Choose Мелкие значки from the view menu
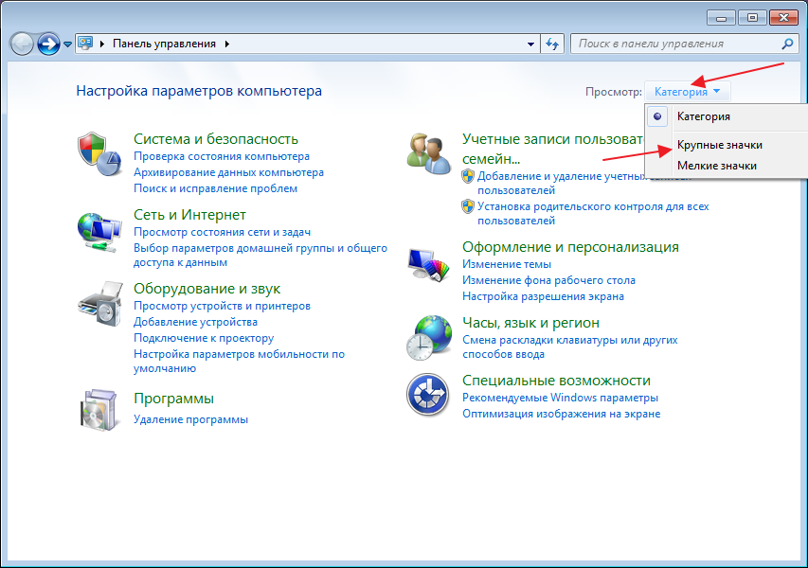Viewport: 808px width, 568px height. pyautogui.click(x=716, y=166)
